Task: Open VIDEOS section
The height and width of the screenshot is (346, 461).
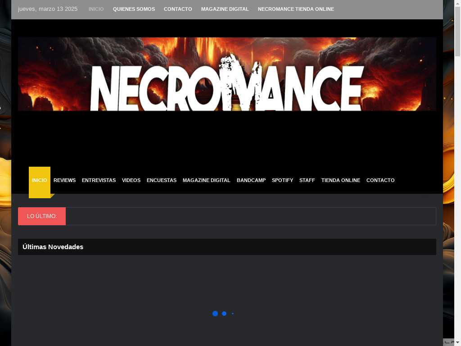Action: pyautogui.click(x=131, y=180)
